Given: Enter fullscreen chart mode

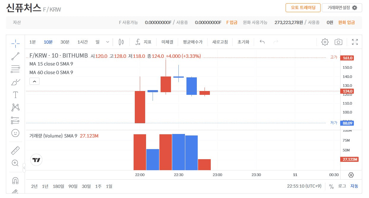Looking at the screenshot, I should coord(355,42).
